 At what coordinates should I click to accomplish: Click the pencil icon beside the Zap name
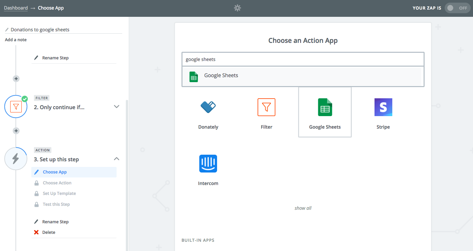tap(7, 30)
